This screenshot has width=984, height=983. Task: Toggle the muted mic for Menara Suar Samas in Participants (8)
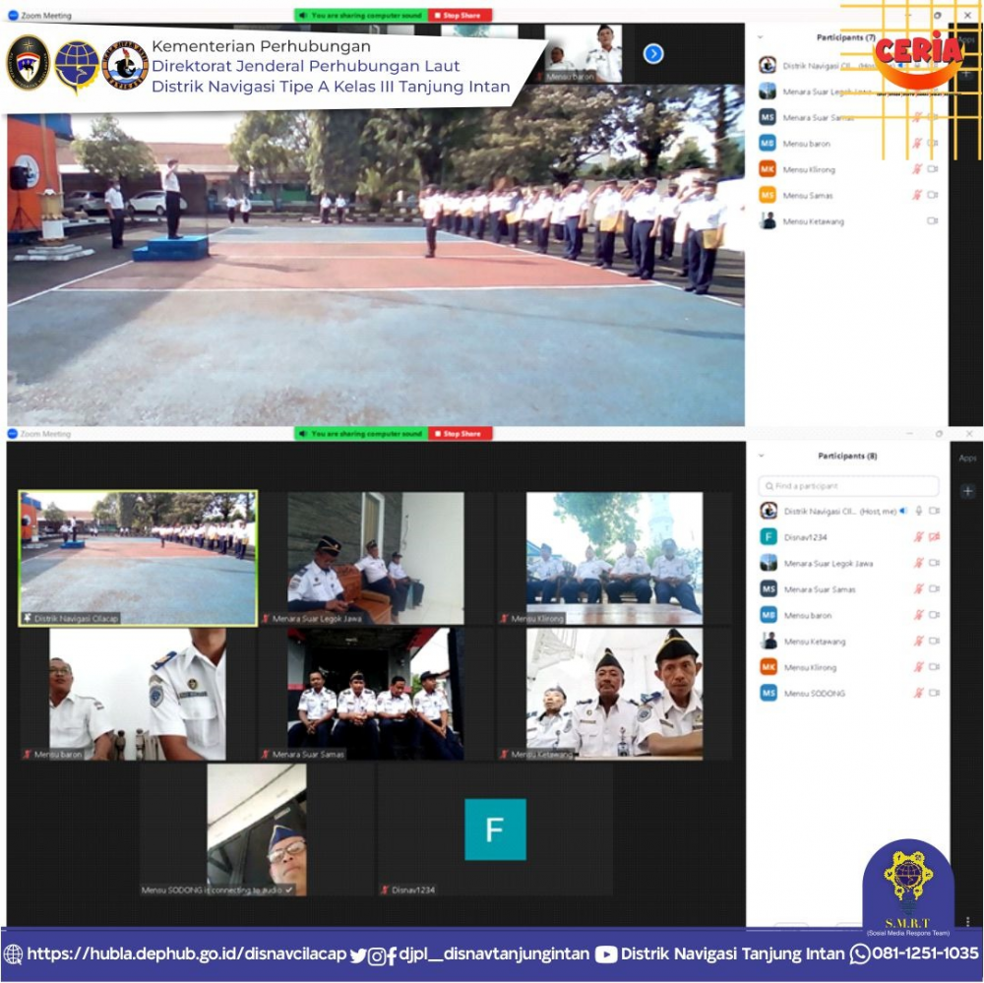pos(919,588)
